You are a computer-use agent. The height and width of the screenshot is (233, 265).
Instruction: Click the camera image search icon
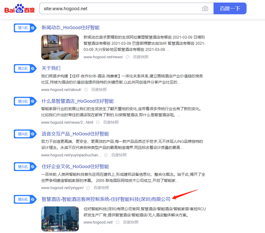[x=205, y=9]
